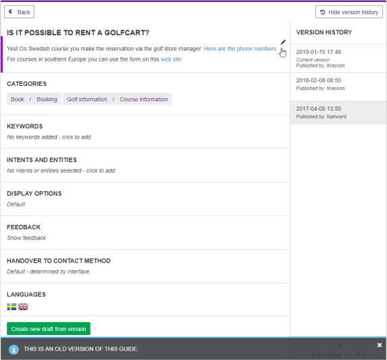387x360 pixels.
Task: Click the Book / Booking category tag
Action: click(x=34, y=99)
